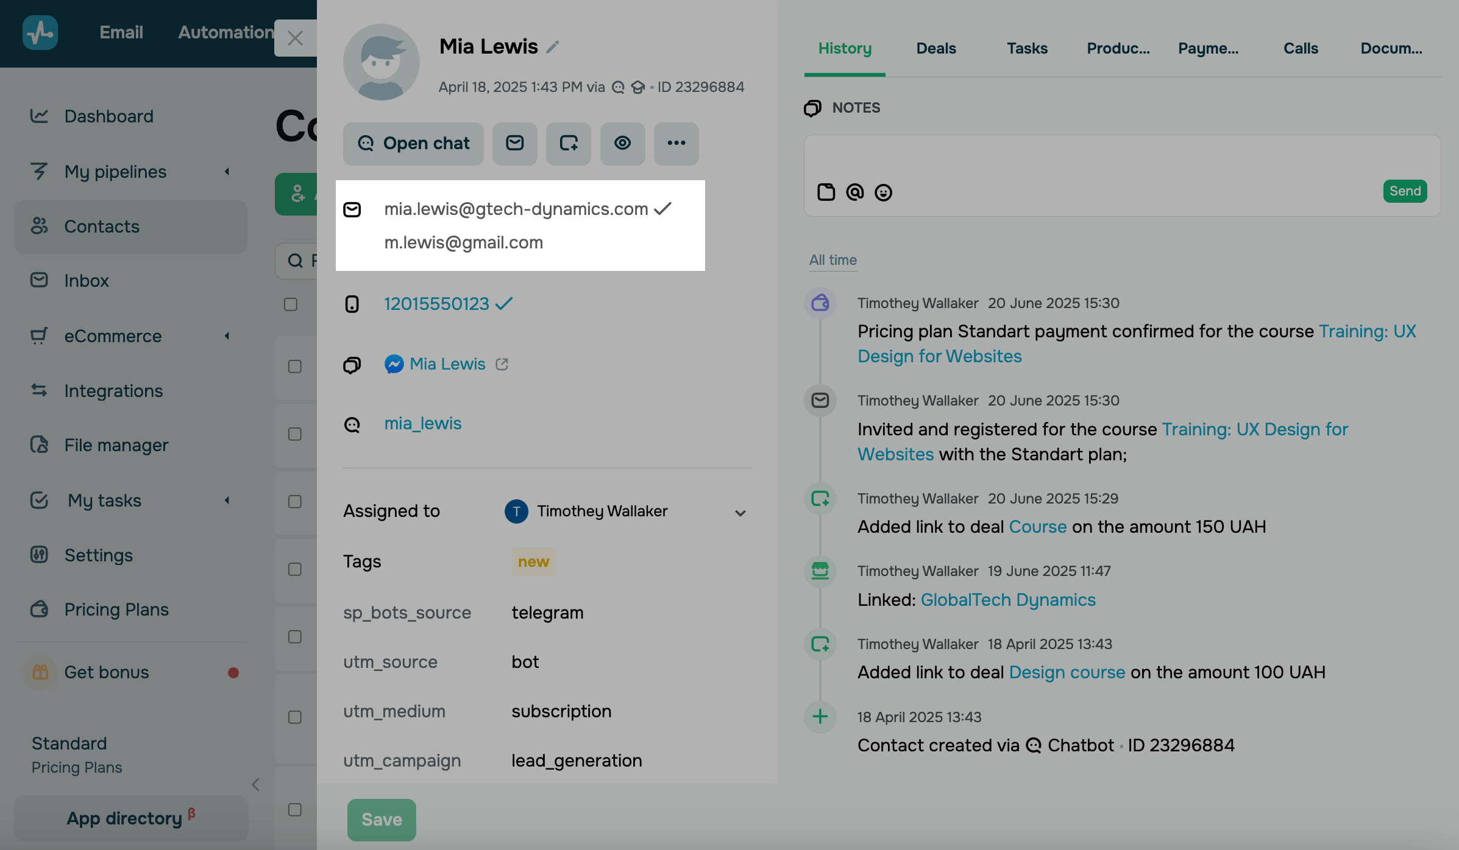Viewport: 1459px width, 850px height.
Task: Expand the My pipelines sidebar submenu
Action: 227,172
